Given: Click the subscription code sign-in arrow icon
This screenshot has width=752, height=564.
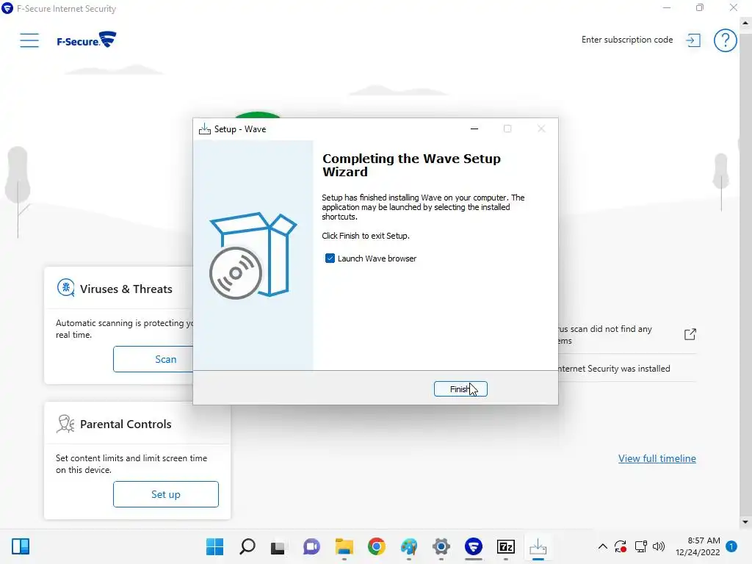Looking at the screenshot, I should [x=693, y=40].
